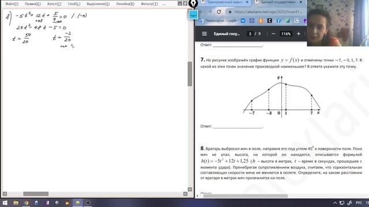
Task: Open Переводчик Google bookmark
Action: 218,21
